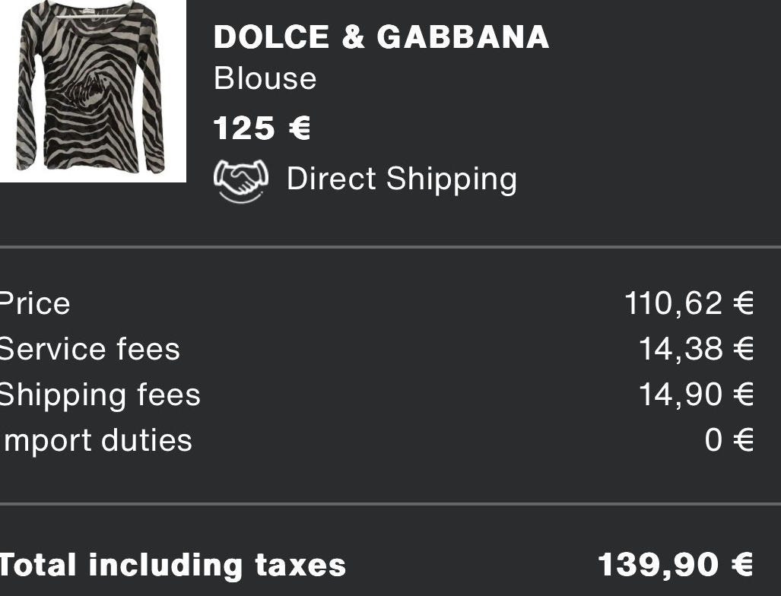Click the Total including taxes label
The height and width of the screenshot is (596, 781).
click(173, 566)
